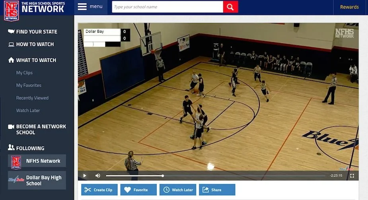Click the home icon beside What To Watch

tap(11, 60)
